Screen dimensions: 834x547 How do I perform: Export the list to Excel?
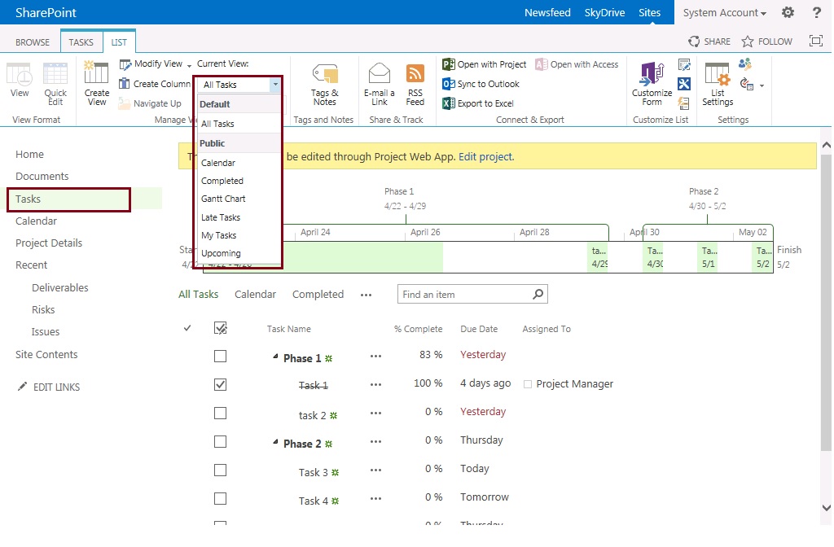pyautogui.click(x=478, y=103)
